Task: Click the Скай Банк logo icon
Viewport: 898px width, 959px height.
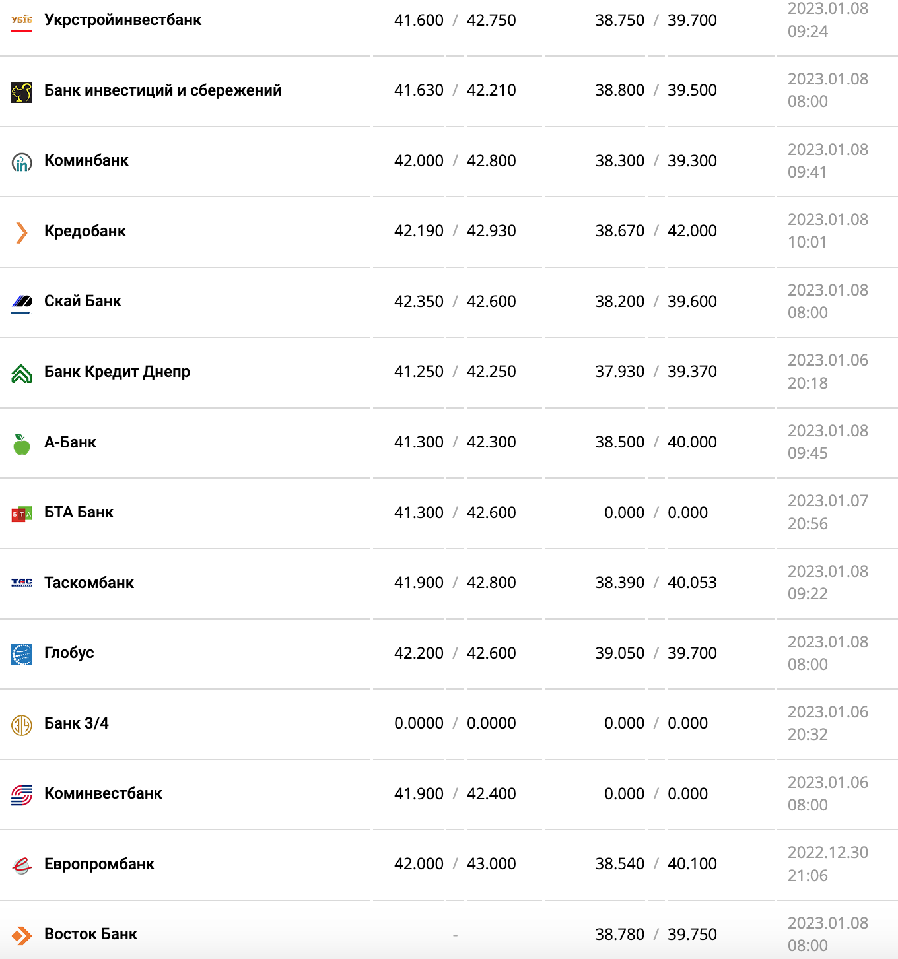Action: click(22, 302)
